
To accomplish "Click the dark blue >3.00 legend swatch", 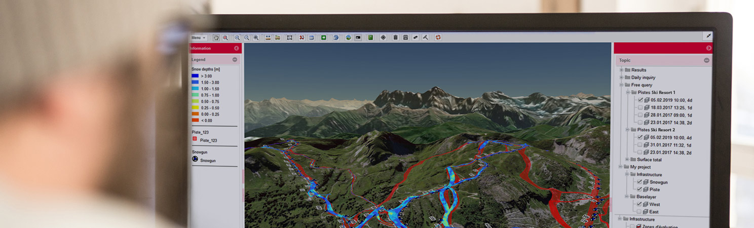I will pos(195,76).
